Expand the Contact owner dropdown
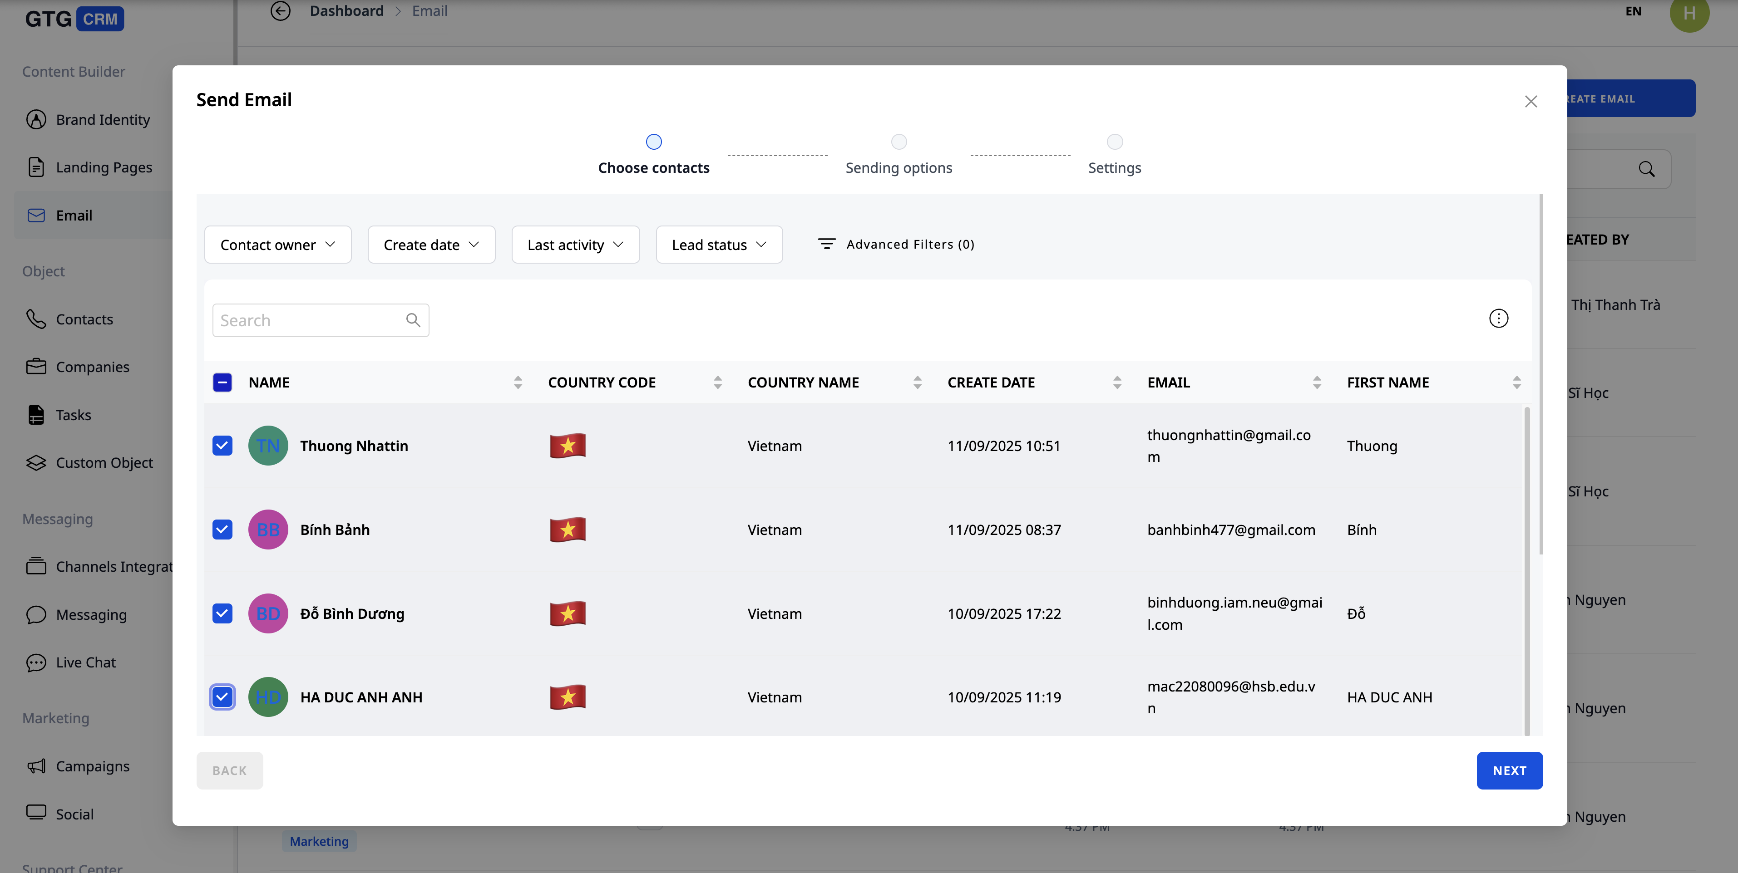 (x=277, y=245)
